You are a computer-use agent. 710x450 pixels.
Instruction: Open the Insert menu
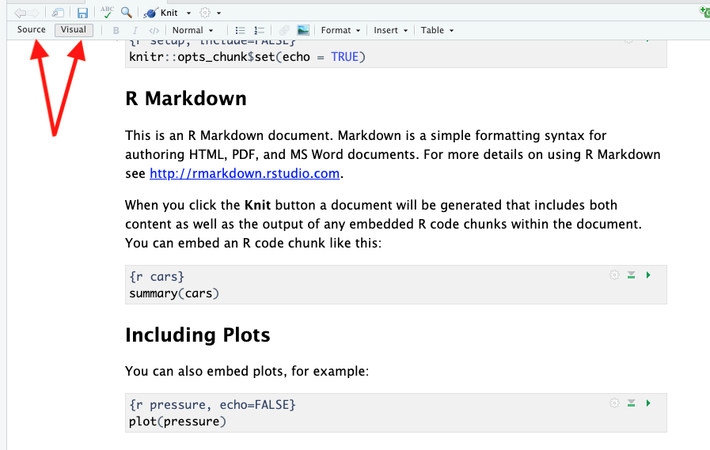pyautogui.click(x=390, y=30)
